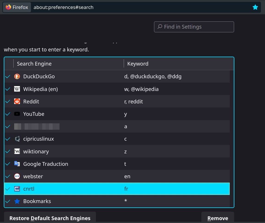Select the cipricuslinux row name
Screen dimensions: 265x223
38,139
